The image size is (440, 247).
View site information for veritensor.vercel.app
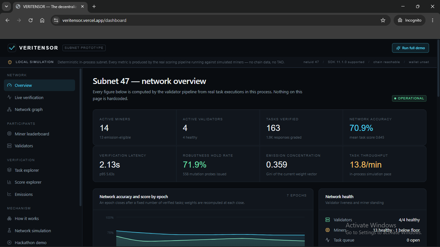click(x=56, y=20)
